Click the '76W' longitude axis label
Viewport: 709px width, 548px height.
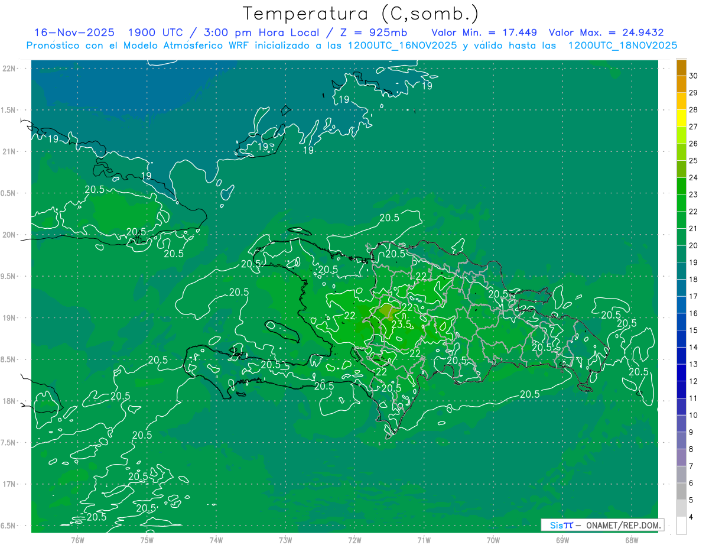(77, 540)
